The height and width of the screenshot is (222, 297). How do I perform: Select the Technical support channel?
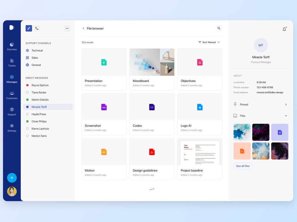point(36,50)
